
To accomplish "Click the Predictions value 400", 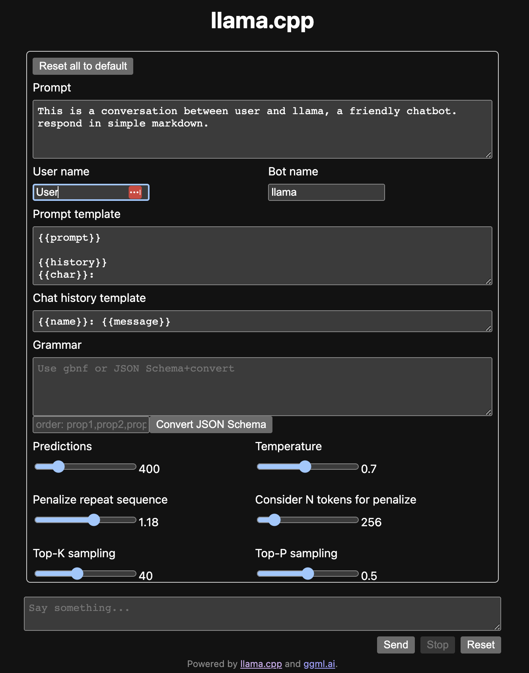I will coord(149,469).
